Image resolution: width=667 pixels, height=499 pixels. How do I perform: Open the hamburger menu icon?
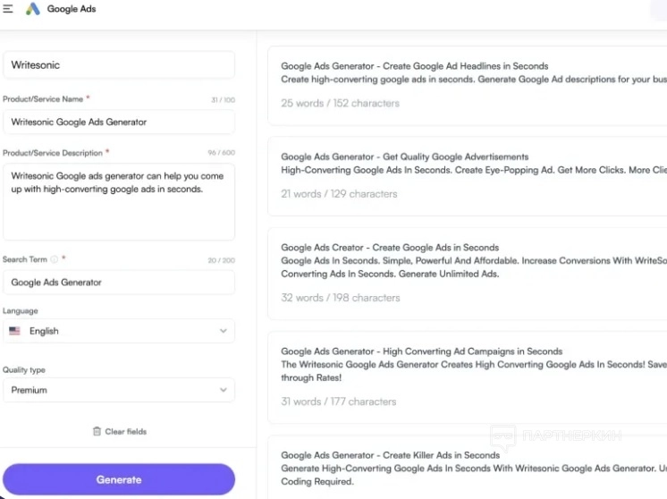pos(8,9)
